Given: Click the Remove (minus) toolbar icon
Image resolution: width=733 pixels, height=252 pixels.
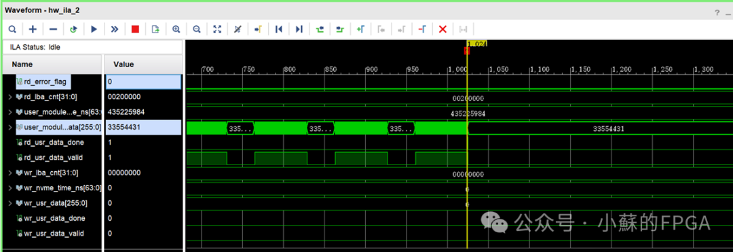Looking at the screenshot, I should click(54, 29).
